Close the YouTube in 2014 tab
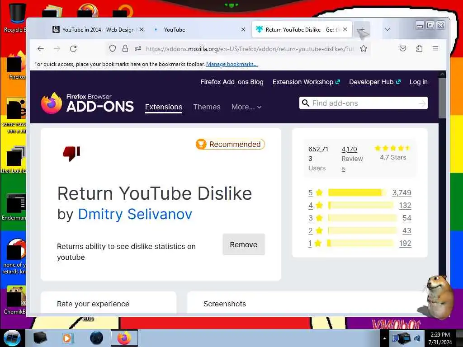The width and height of the screenshot is (463, 347). click(142, 29)
